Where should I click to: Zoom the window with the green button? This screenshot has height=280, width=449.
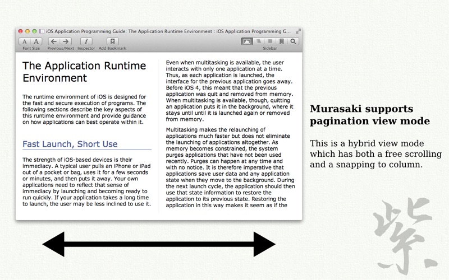(34, 31)
